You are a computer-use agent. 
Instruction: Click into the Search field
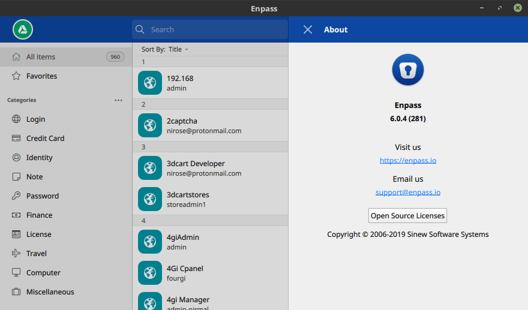[x=210, y=29]
